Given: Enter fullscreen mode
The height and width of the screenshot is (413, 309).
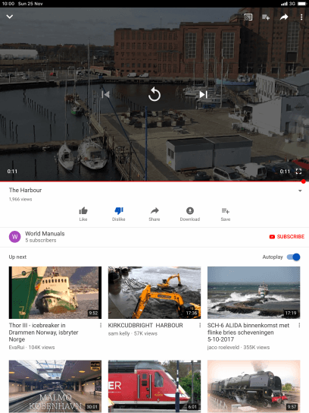Looking at the screenshot, I should pyautogui.click(x=298, y=172).
